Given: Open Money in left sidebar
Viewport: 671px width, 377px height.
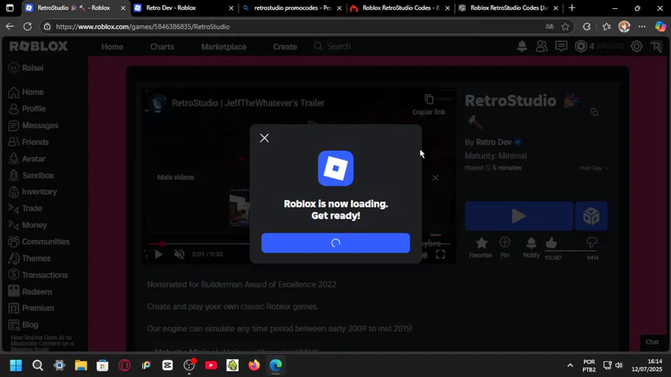Looking at the screenshot, I should tap(28, 225).
